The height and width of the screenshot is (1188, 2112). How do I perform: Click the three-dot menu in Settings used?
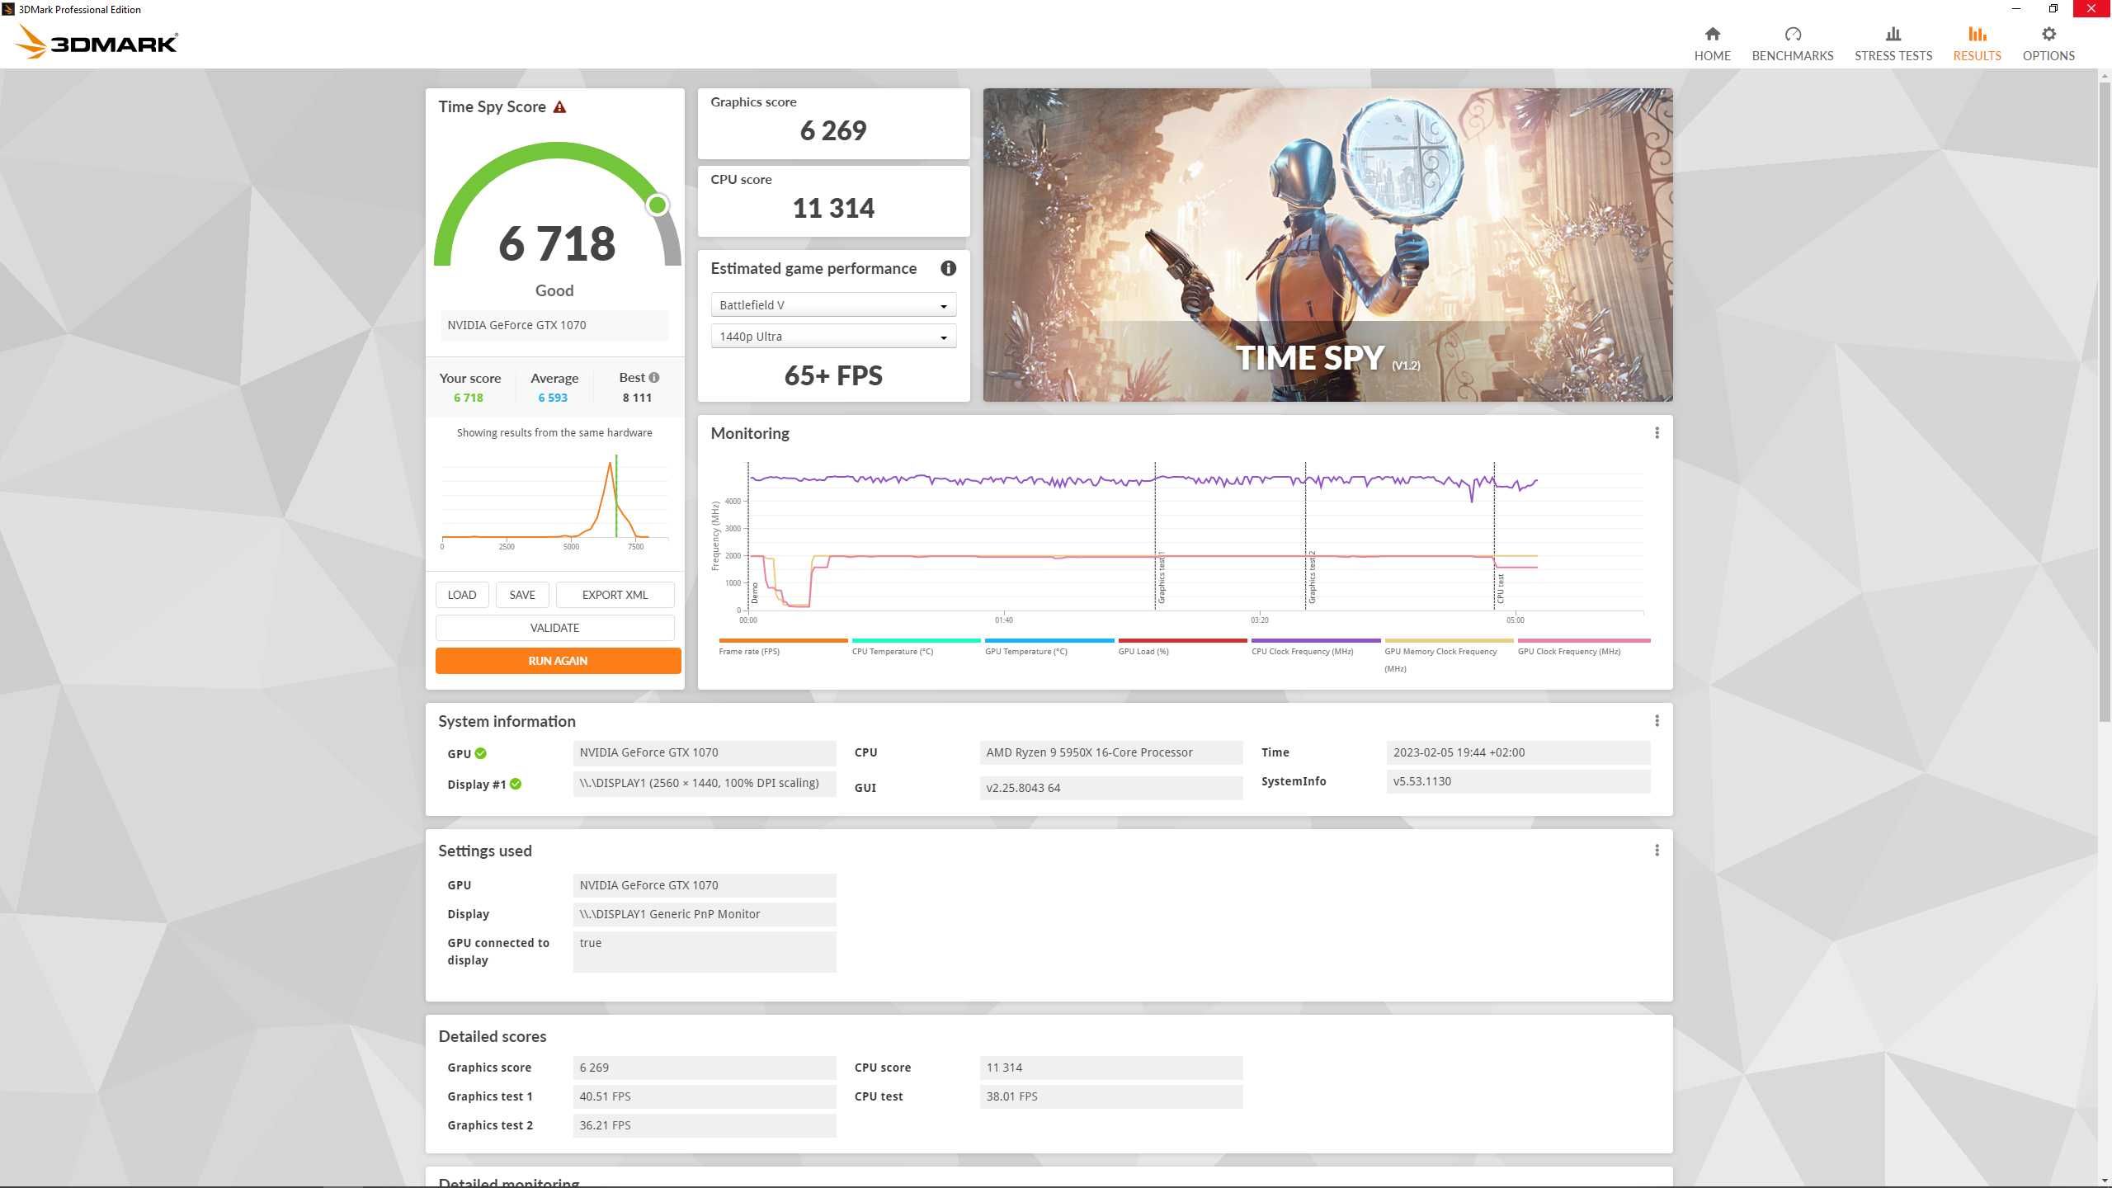coord(1657,849)
